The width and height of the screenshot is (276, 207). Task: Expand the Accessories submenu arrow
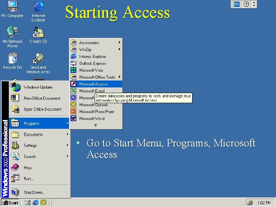point(120,43)
